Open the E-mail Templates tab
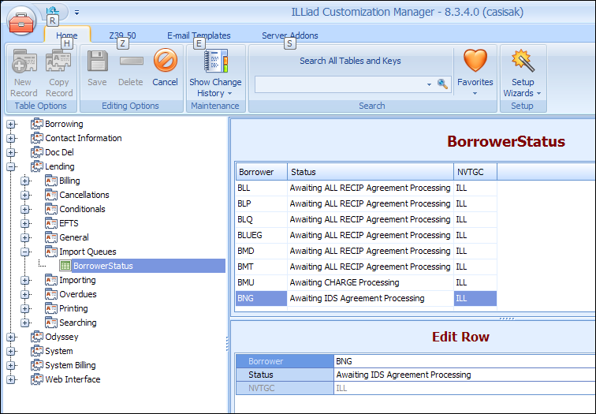Viewport: 596px width, 414px height. click(199, 35)
